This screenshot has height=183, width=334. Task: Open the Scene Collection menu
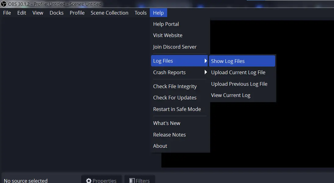(x=110, y=13)
